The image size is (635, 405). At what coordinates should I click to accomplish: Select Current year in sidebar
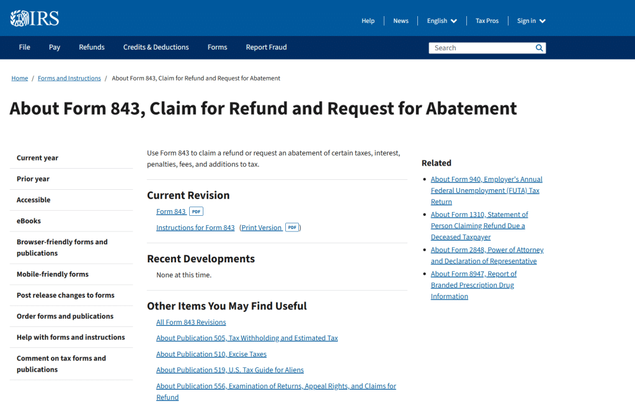click(x=71, y=158)
